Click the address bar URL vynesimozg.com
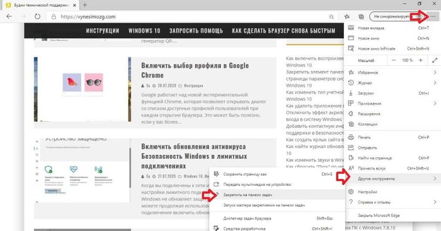 click(88, 17)
